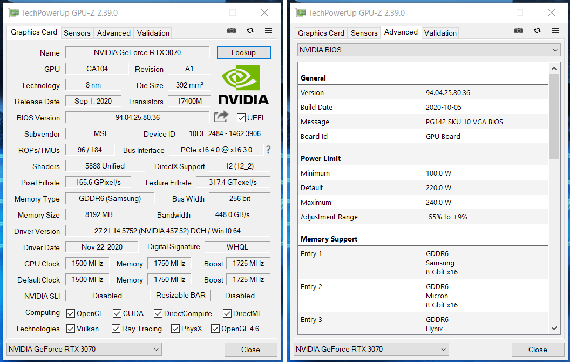Open the hamburger menu in left window
Image resolution: width=570 pixels, height=362 pixels.
268,31
